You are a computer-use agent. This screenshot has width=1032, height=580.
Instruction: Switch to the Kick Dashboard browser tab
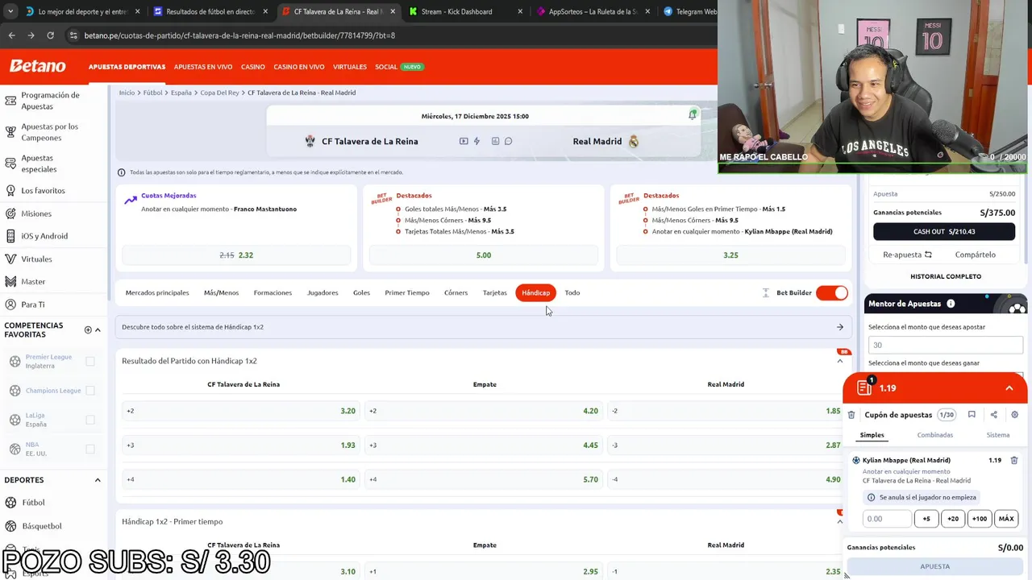[x=456, y=12]
